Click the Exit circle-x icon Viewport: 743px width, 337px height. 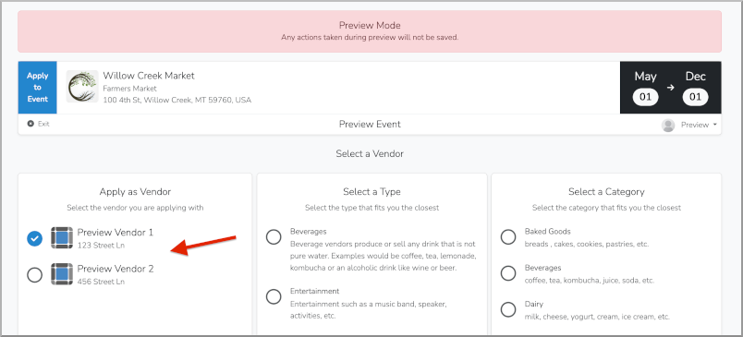(x=30, y=124)
